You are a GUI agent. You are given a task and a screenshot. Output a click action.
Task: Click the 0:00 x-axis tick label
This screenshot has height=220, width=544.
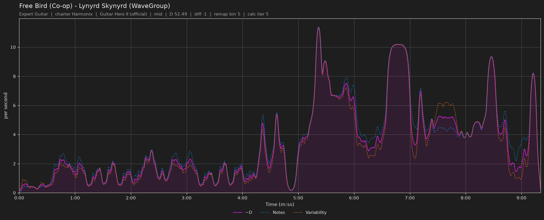pos(19,198)
